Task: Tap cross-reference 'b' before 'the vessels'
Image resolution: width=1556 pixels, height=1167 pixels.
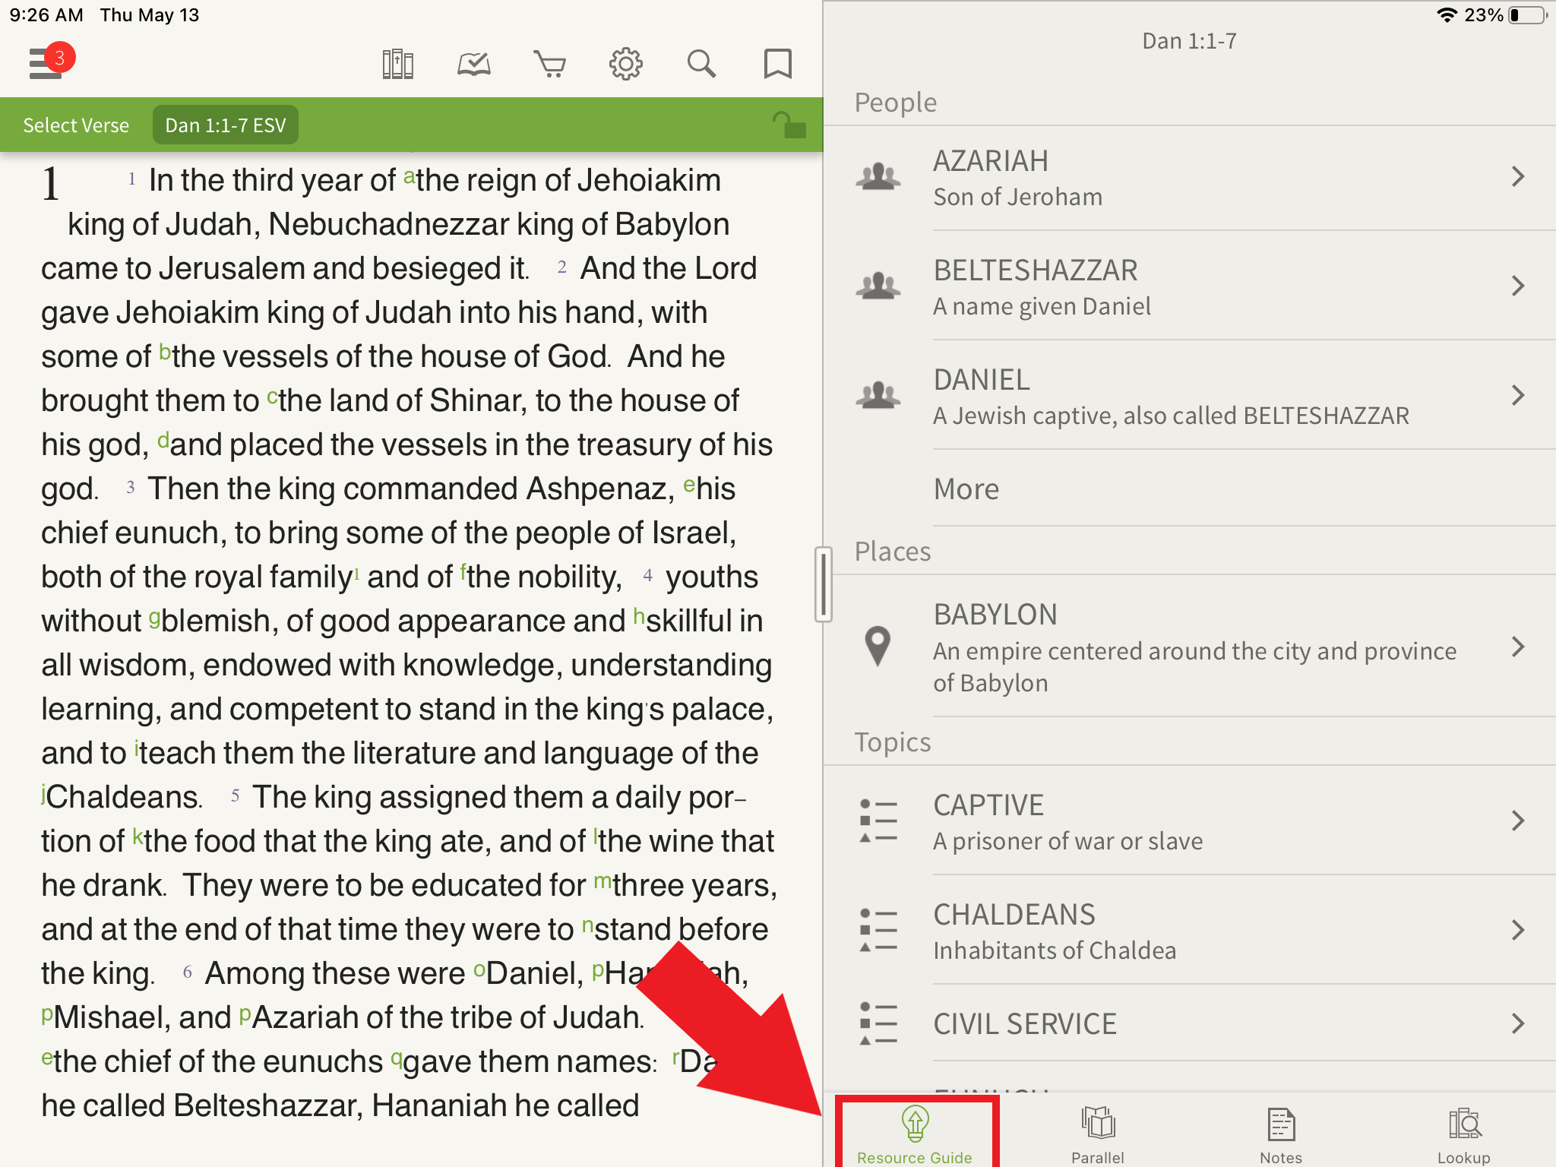Action: click(165, 353)
